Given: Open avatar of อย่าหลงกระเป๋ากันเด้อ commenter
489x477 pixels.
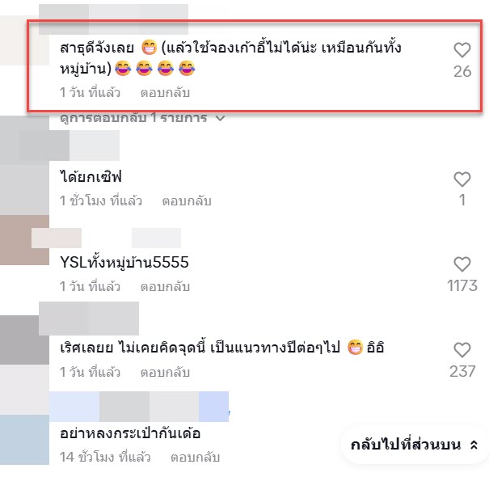Looking at the screenshot, I should (24, 440).
